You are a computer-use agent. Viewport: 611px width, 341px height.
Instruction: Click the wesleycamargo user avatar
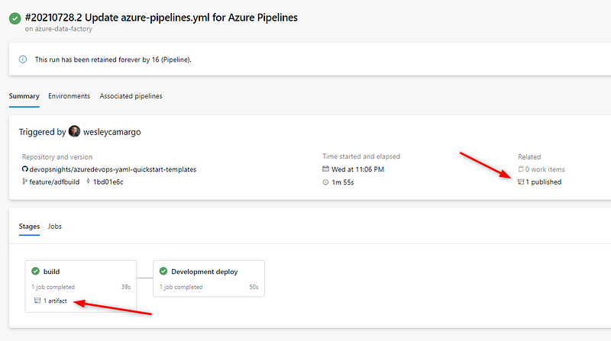[x=74, y=132]
